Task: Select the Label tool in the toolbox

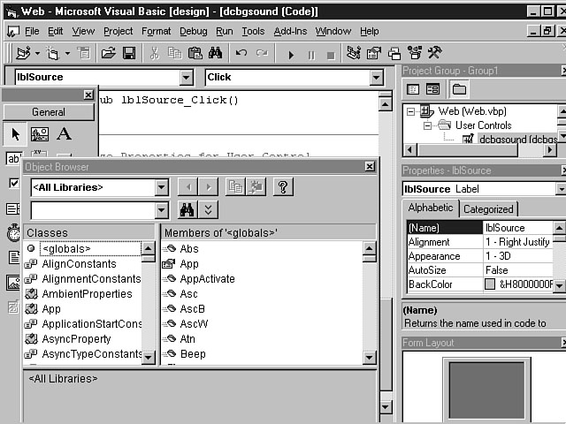Action: point(64,134)
